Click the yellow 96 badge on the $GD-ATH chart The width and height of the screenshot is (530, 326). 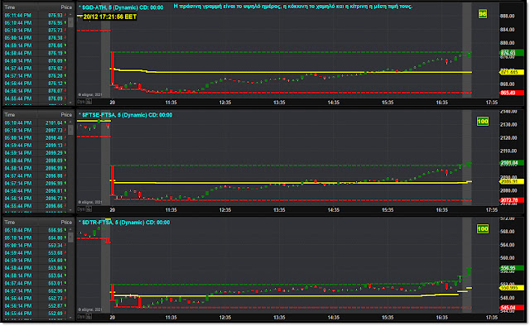coord(482,14)
